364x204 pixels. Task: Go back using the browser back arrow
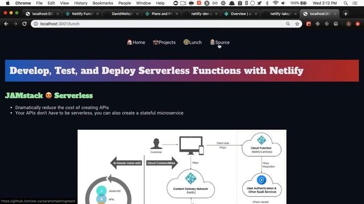[x=6, y=24]
